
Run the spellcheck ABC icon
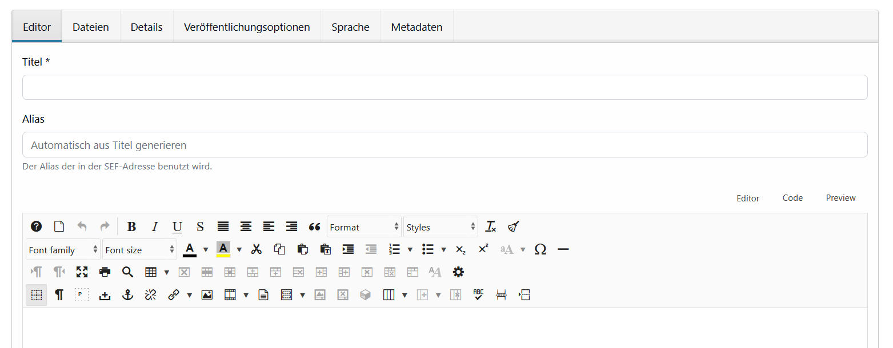pyautogui.click(x=478, y=295)
